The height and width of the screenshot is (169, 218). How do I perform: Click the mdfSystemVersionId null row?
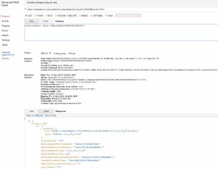pos(55,154)
